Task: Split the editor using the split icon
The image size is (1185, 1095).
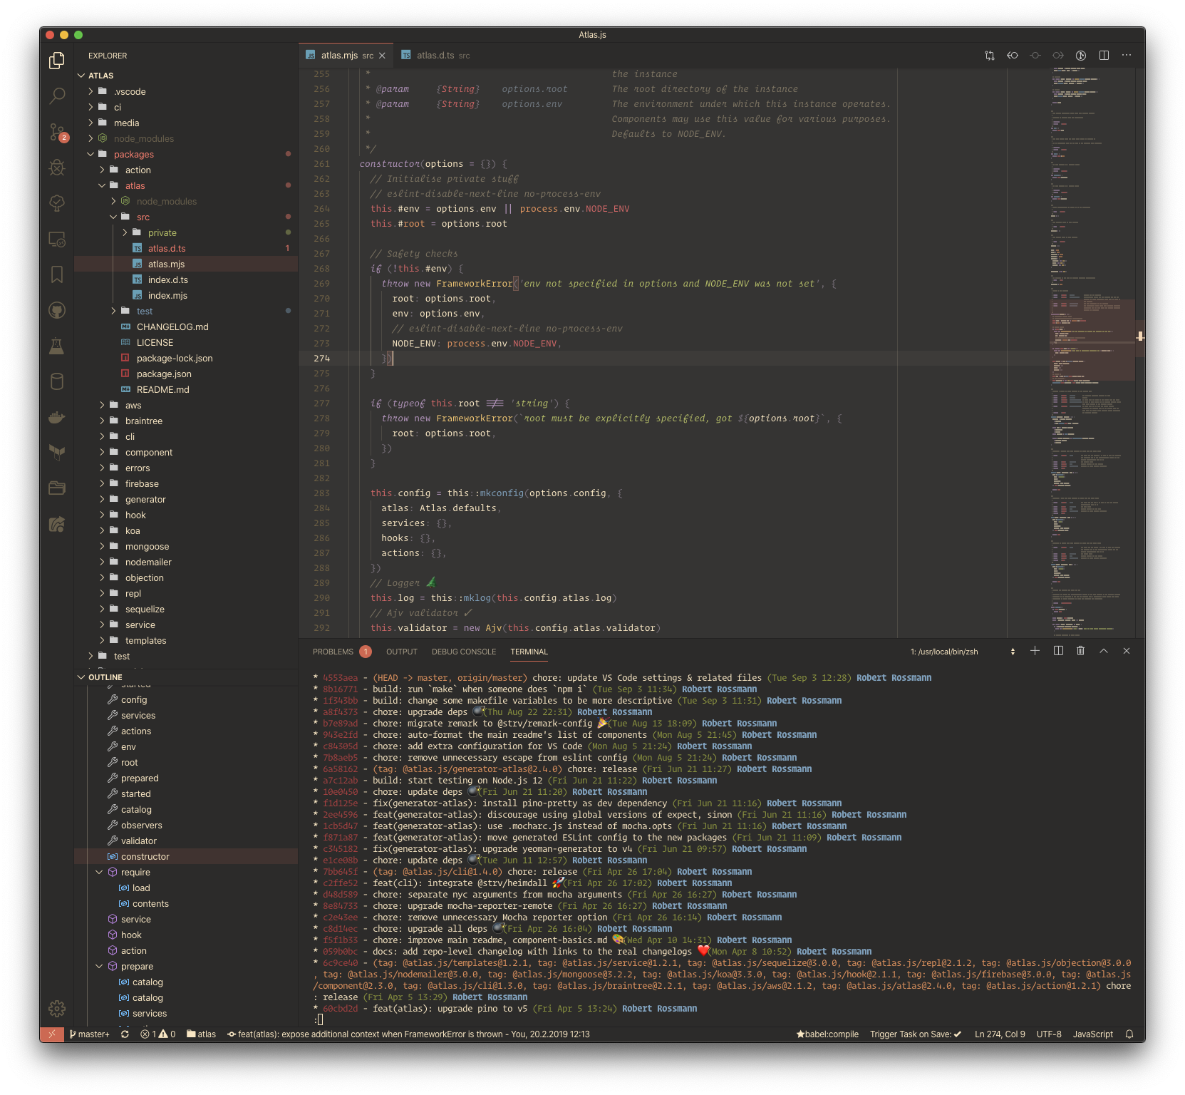Action: pos(1105,54)
